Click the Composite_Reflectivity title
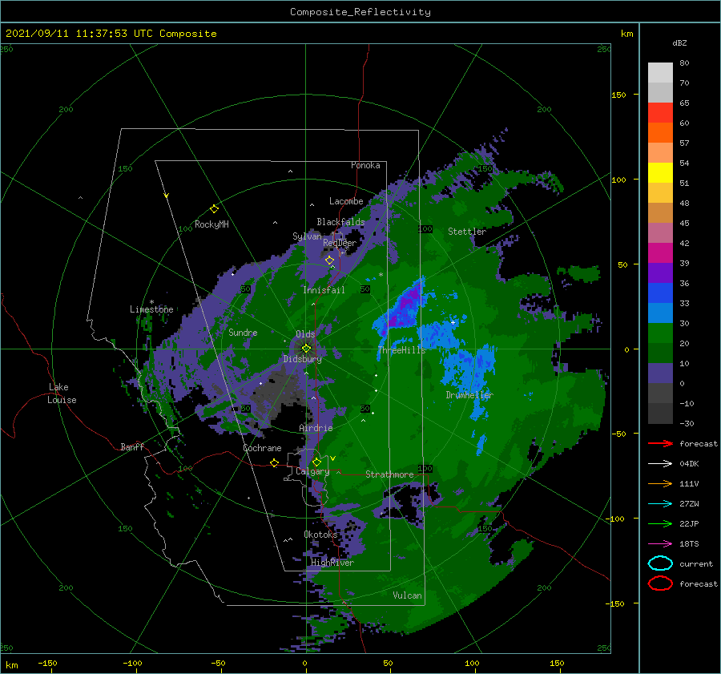Screen dimensions: 721x674 point(360,12)
